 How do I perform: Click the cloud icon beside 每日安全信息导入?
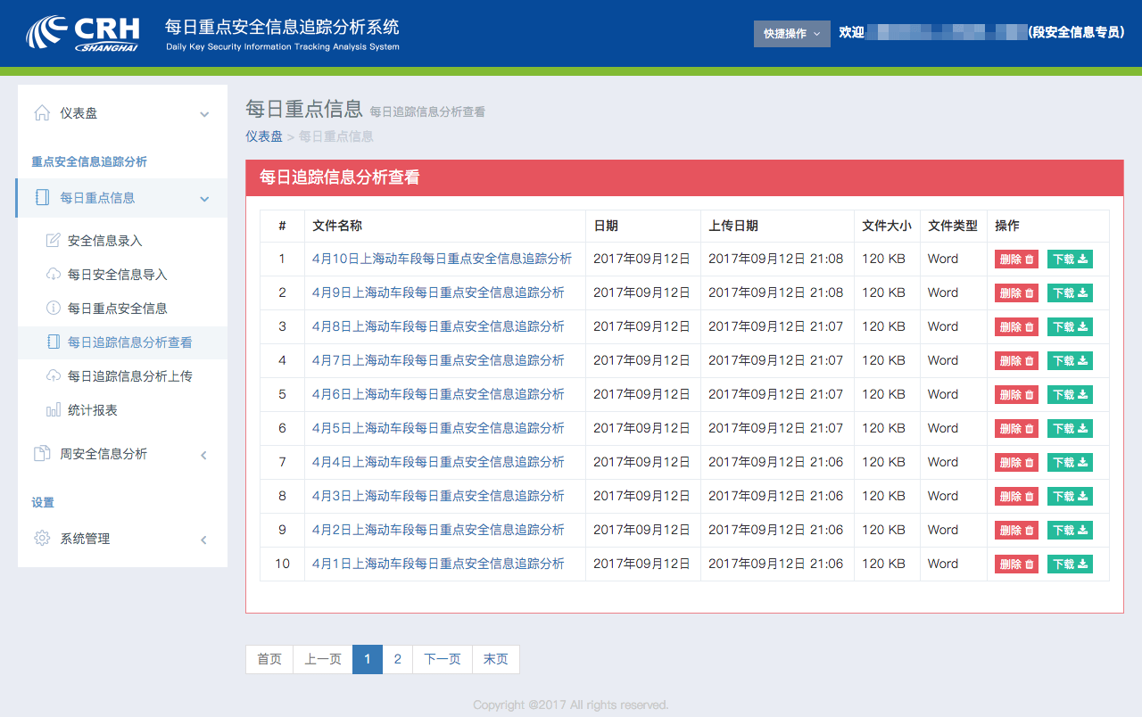coord(54,275)
